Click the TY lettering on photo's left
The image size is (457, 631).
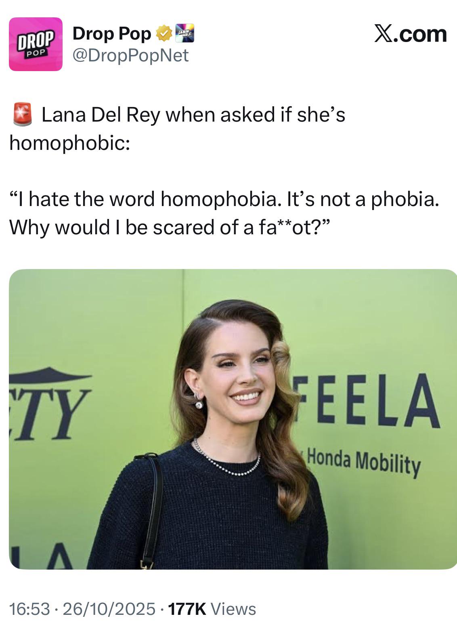tap(48, 414)
